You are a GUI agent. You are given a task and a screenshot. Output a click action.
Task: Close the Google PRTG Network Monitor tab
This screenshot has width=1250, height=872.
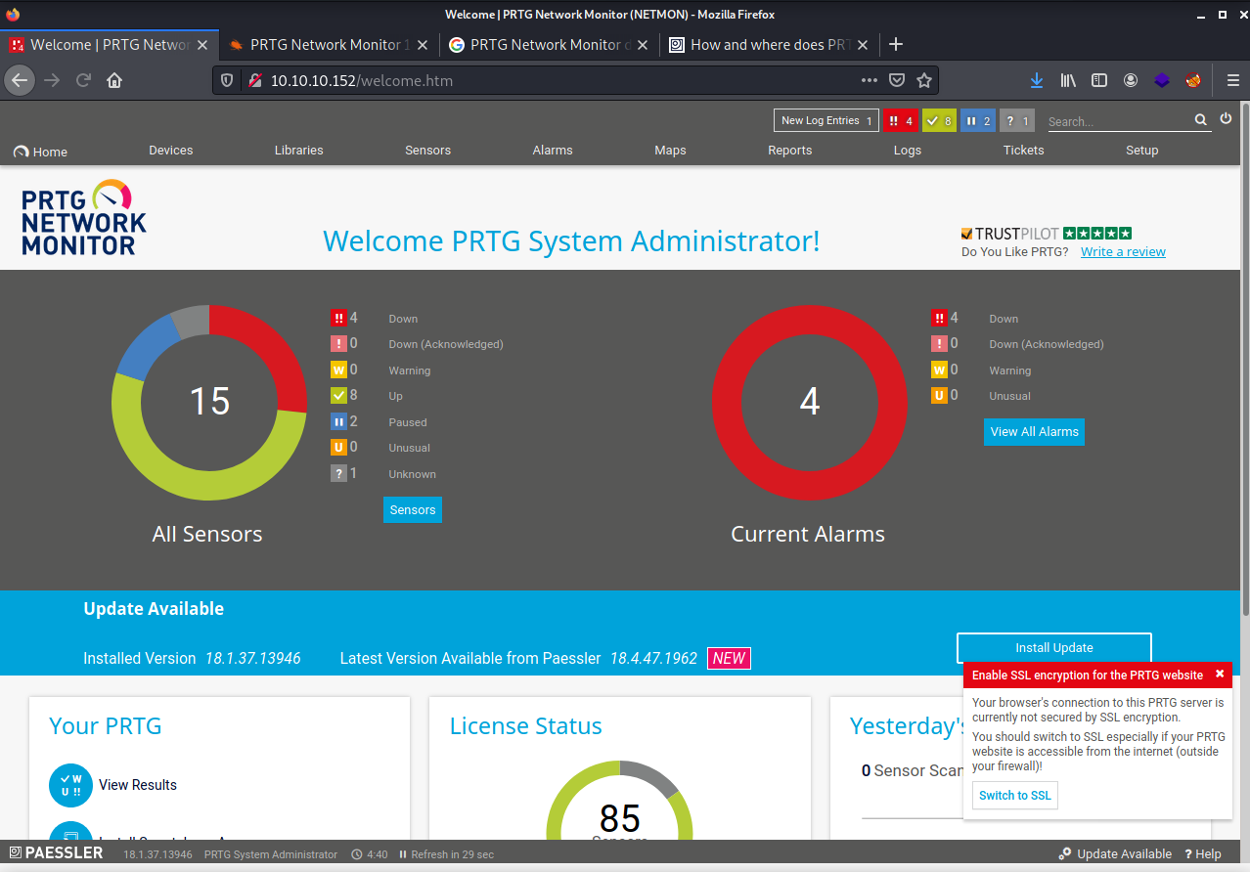pos(643,45)
